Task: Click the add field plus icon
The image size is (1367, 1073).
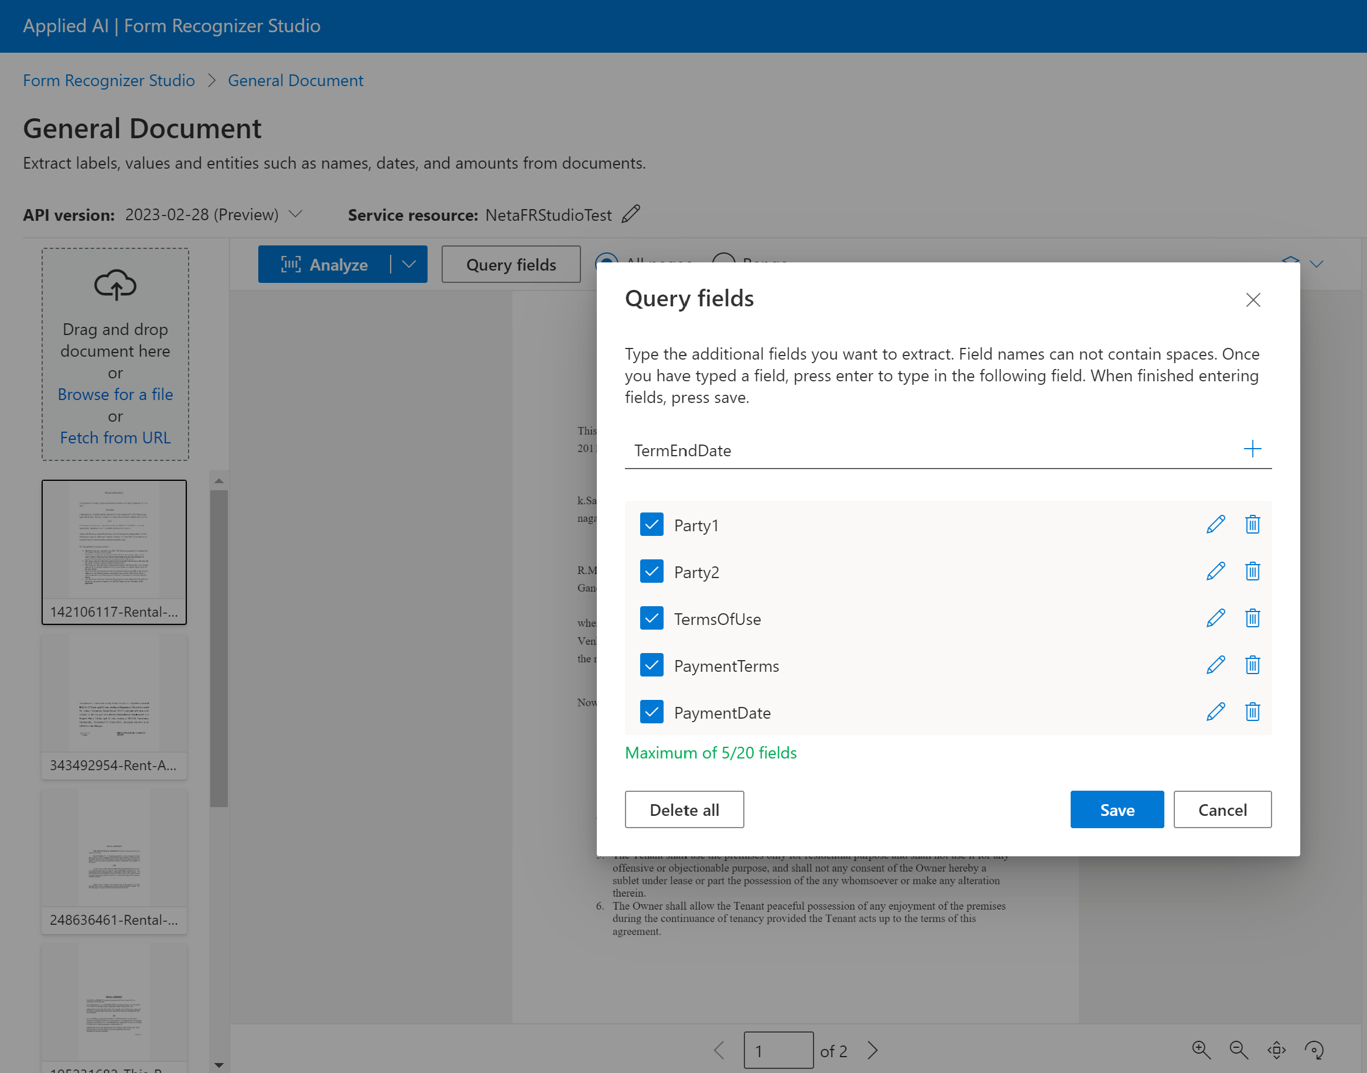Action: [x=1252, y=448]
